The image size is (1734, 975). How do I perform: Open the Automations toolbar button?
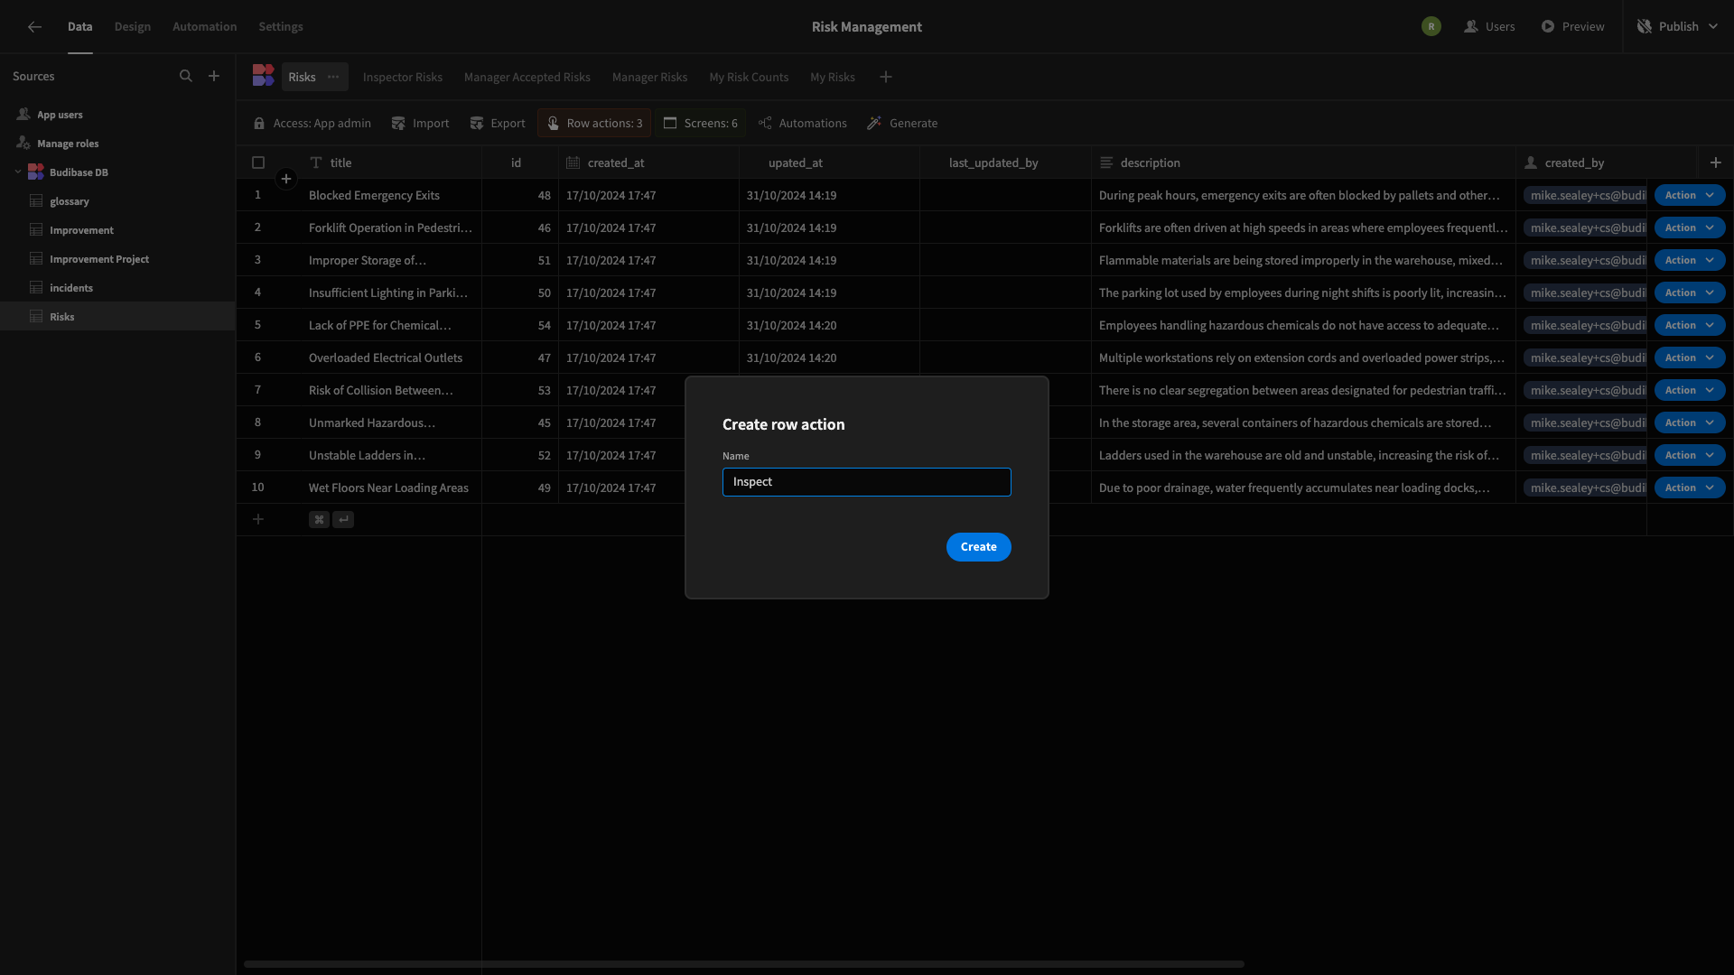pyautogui.click(x=803, y=124)
